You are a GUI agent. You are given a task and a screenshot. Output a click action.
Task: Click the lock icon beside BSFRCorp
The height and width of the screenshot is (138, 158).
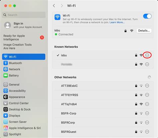click(136, 123)
